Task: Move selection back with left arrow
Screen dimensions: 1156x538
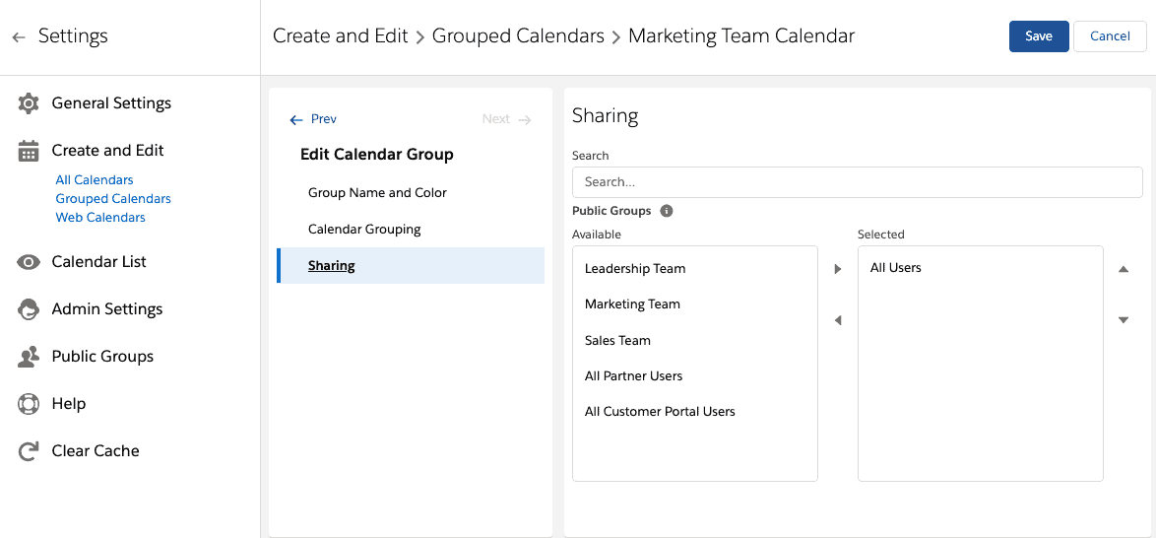Action: tap(838, 320)
